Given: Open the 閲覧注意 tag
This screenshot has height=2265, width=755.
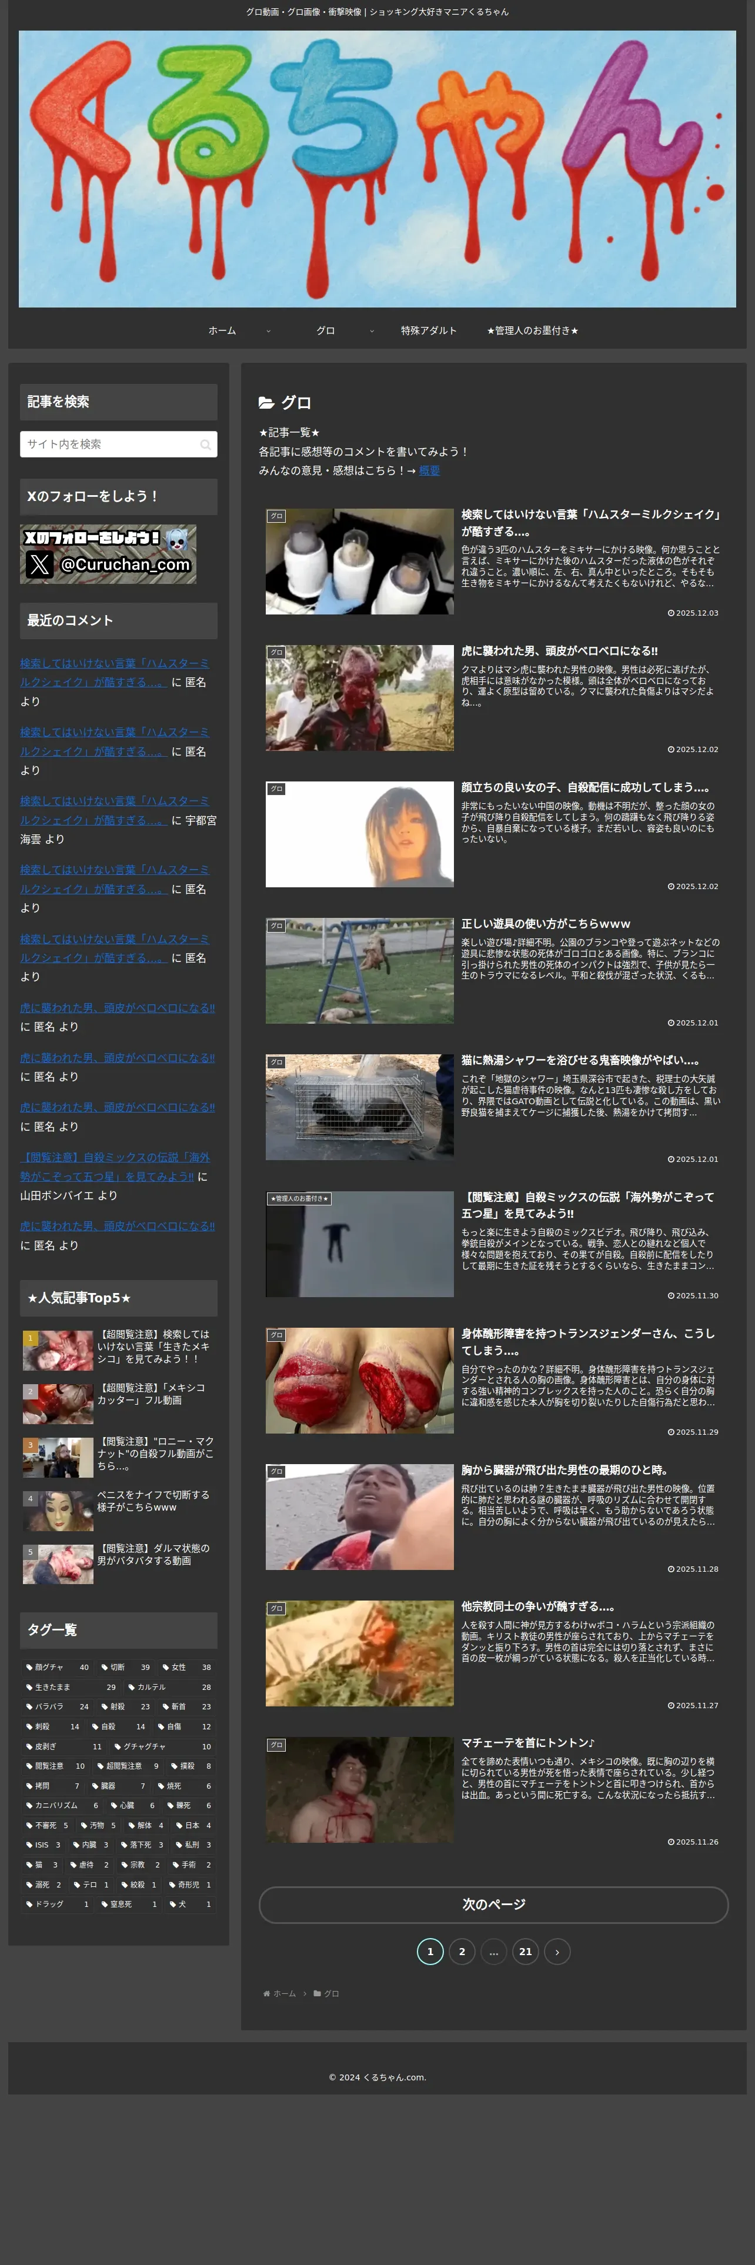Looking at the screenshot, I should 56,1766.
